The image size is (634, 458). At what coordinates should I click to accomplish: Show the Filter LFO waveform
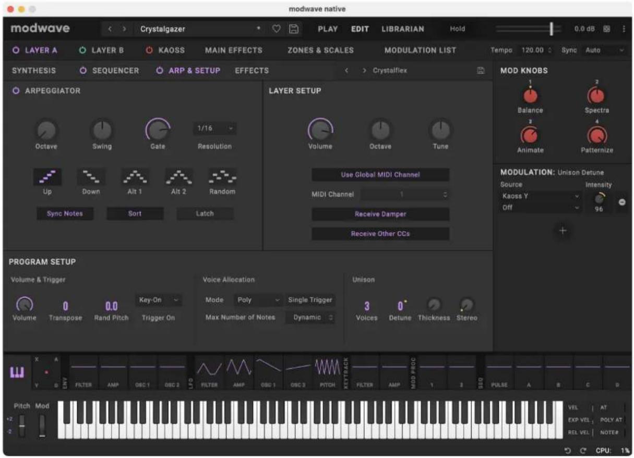209,372
